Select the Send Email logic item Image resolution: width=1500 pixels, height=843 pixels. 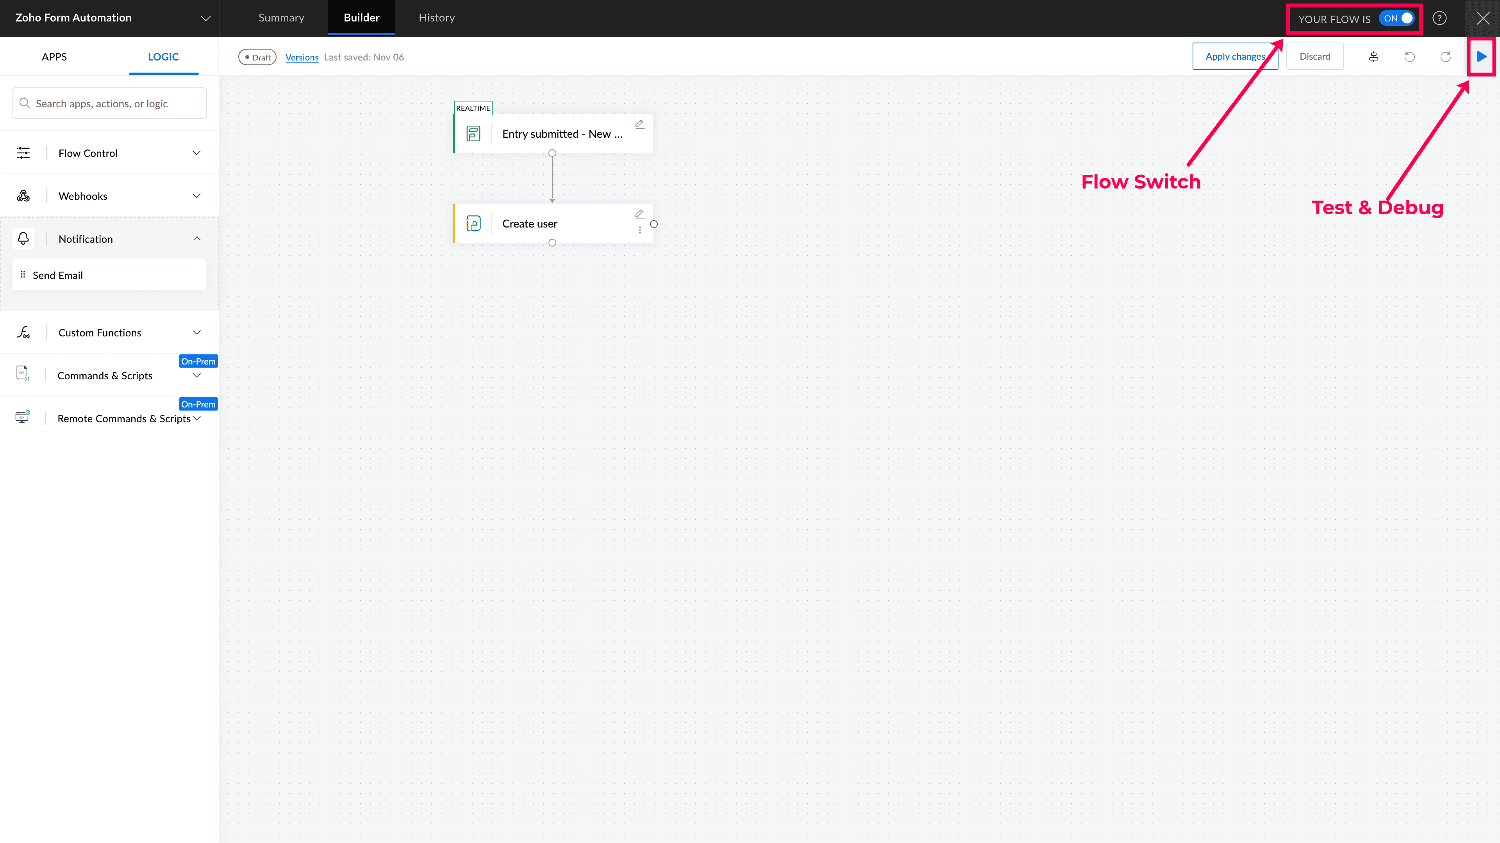pos(109,275)
